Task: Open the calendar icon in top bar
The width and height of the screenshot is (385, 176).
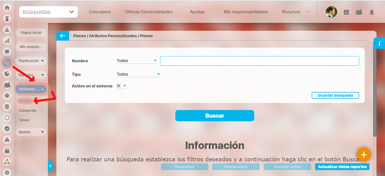Action: (x=346, y=12)
